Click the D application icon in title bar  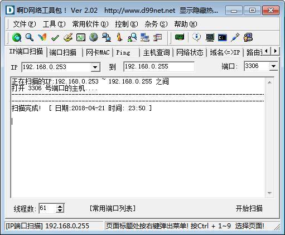[x=10, y=10]
